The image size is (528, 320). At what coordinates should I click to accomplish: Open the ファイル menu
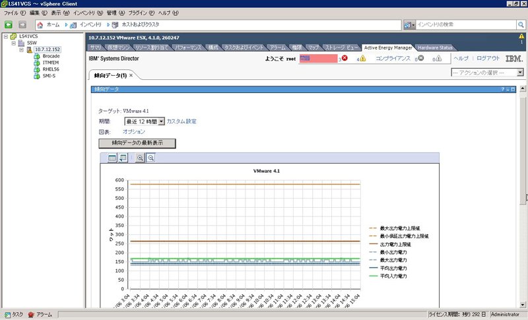coord(15,13)
